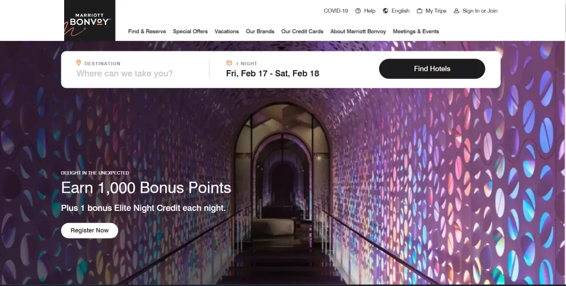566x286 pixels.
Task: Click the Sign In person icon
Action: (x=456, y=11)
